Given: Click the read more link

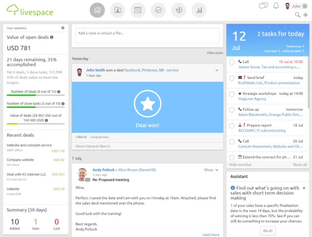Looking at the screenshot, I should (x=211, y=235).
